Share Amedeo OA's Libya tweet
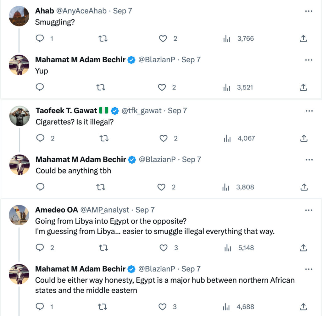This screenshot has width=322, height=316. [303, 248]
